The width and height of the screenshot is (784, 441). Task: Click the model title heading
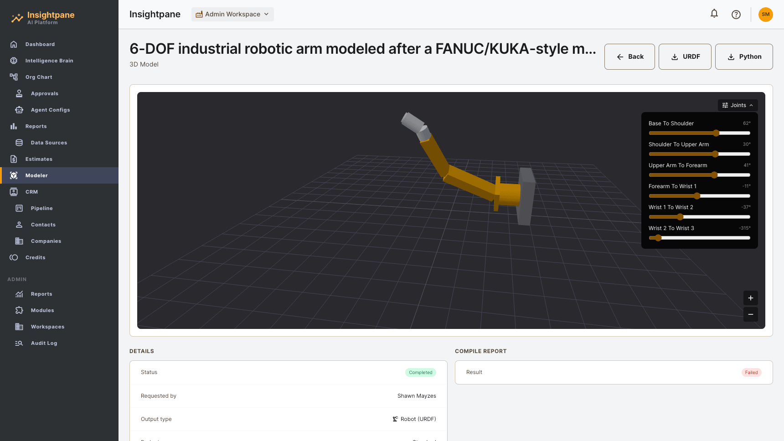click(x=363, y=49)
